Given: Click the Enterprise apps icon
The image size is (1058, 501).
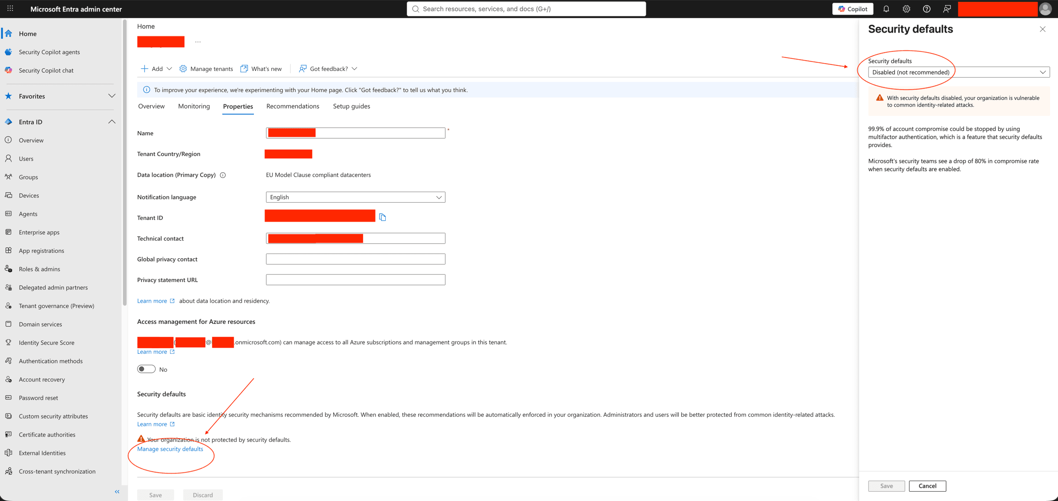Looking at the screenshot, I should tap(8, 232).
